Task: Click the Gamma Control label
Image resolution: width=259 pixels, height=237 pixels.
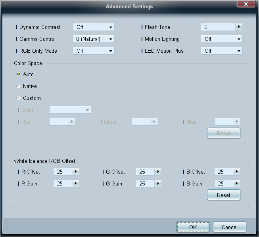Action: [x=38, y=39]
